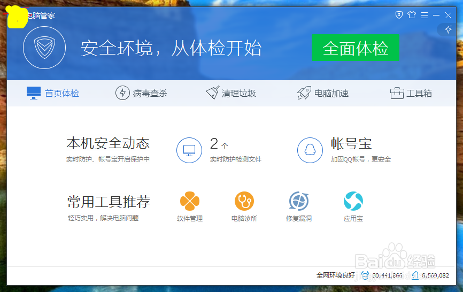Close the 电脑管家 window
Screen dimensions: 463x292
coord(448,15)
